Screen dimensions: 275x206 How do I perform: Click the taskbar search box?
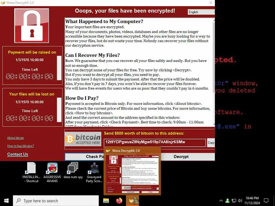click(56, 201)
